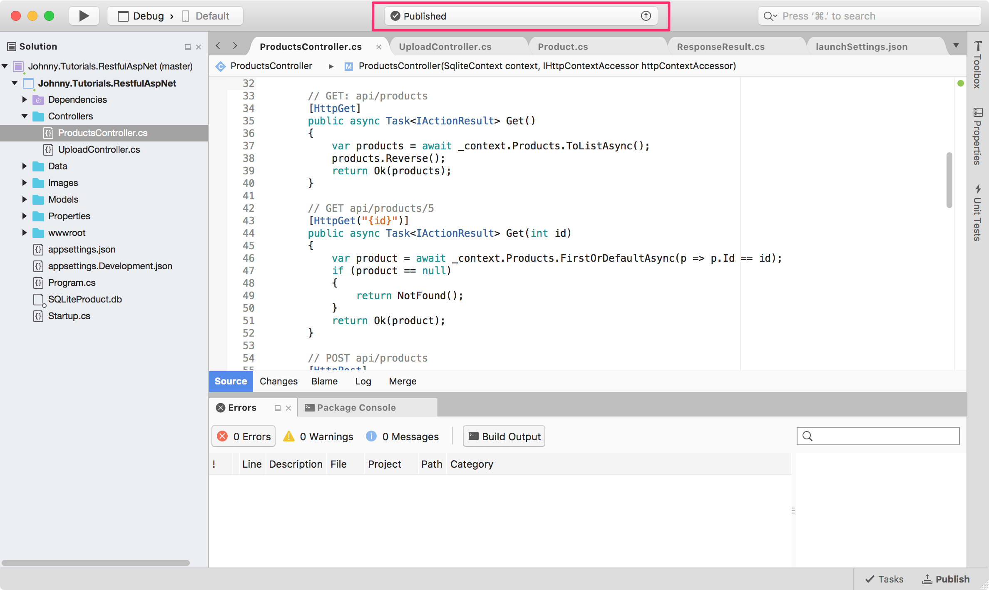Sort errors by the Category column
This screenshot has height=590, width=989.
coord(472,464)
